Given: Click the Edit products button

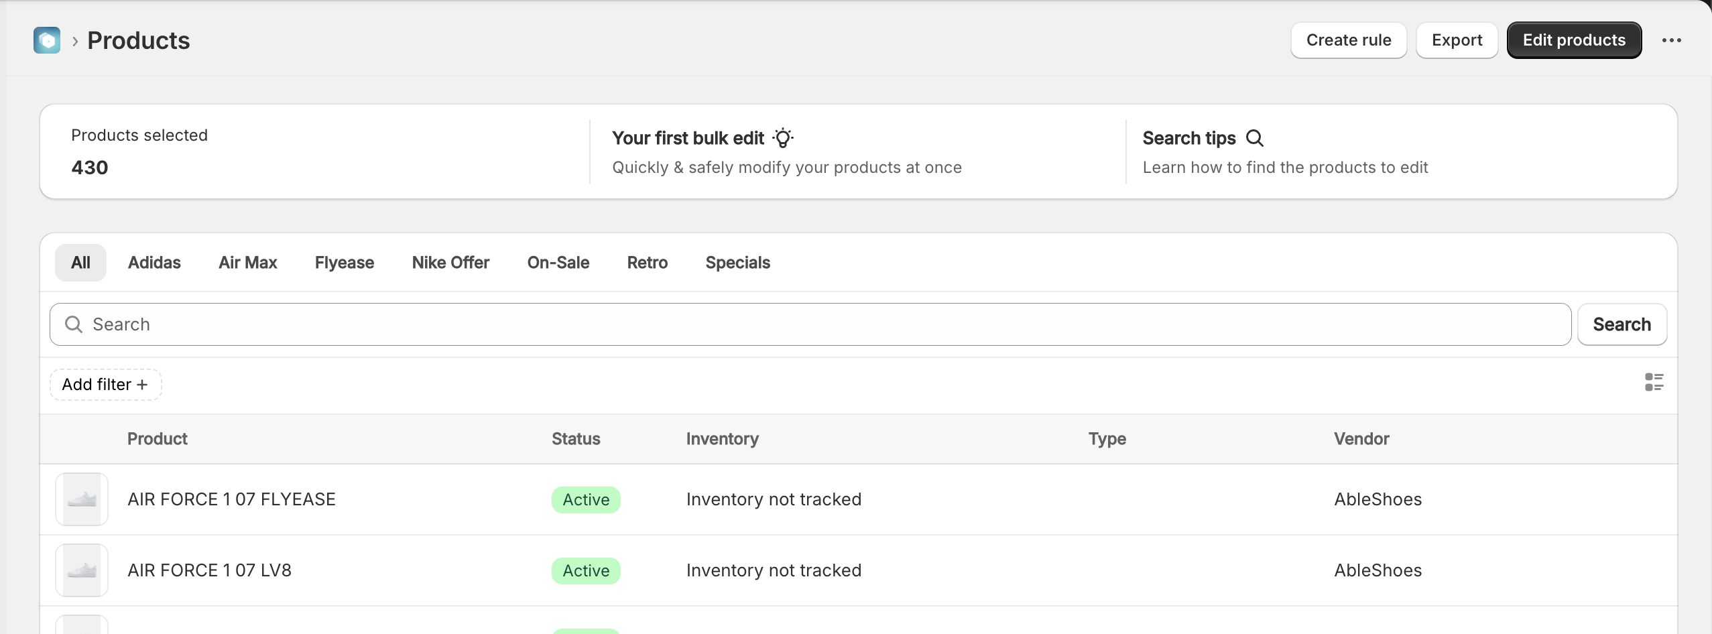Looking at the screenshot, I should click(1574, 40).
